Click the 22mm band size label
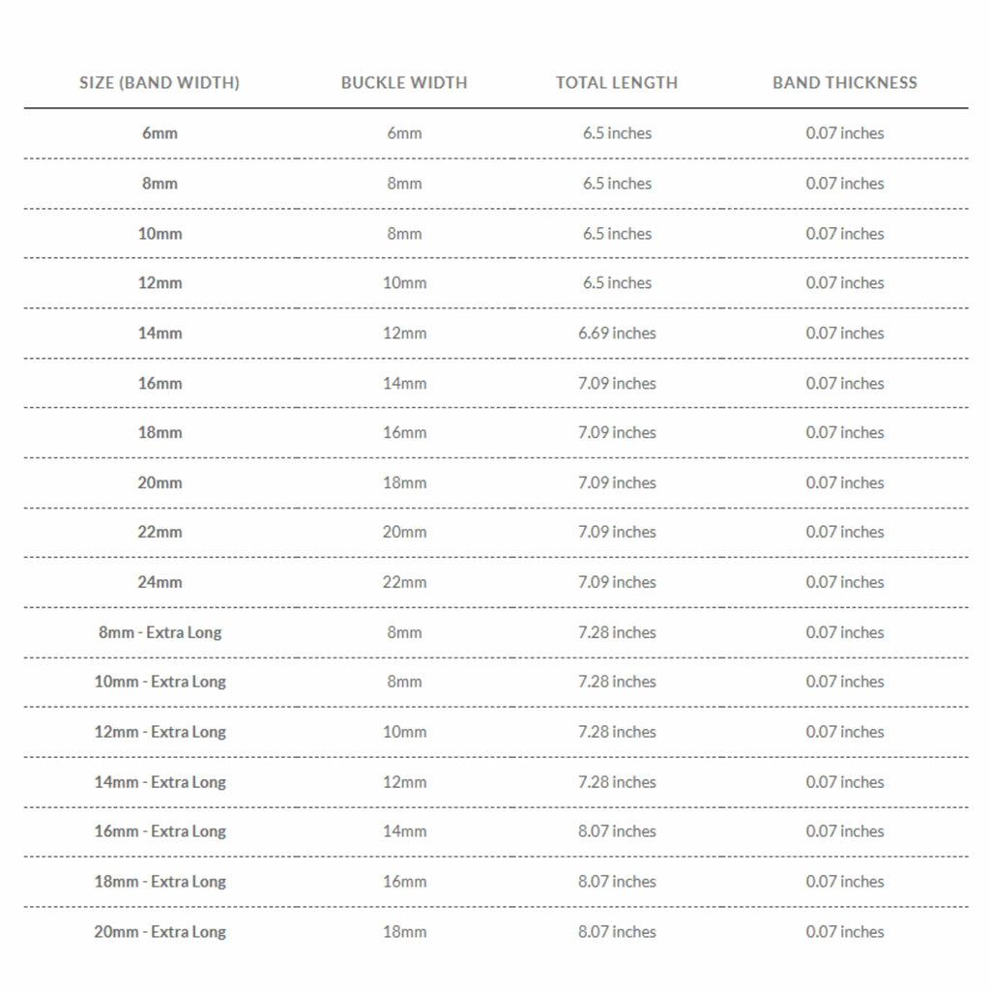The width and height of the screenshot is (990, 990). 160,532
